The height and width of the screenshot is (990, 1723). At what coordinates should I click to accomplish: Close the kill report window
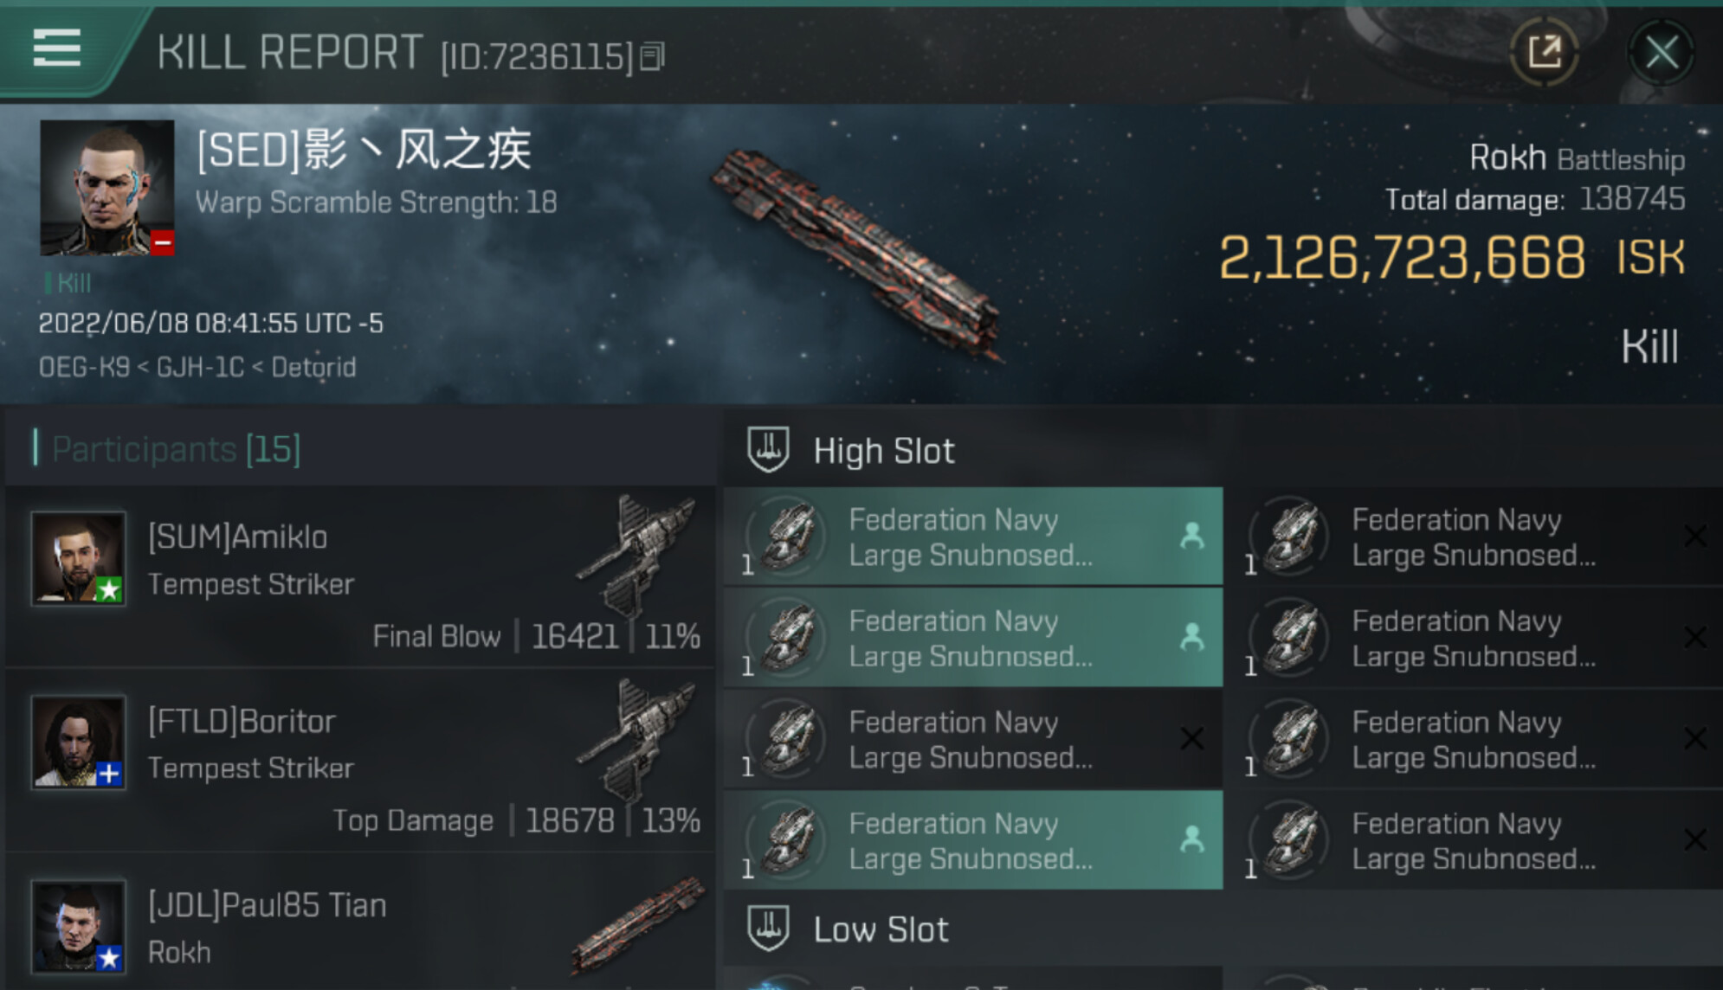[1662, 53]
